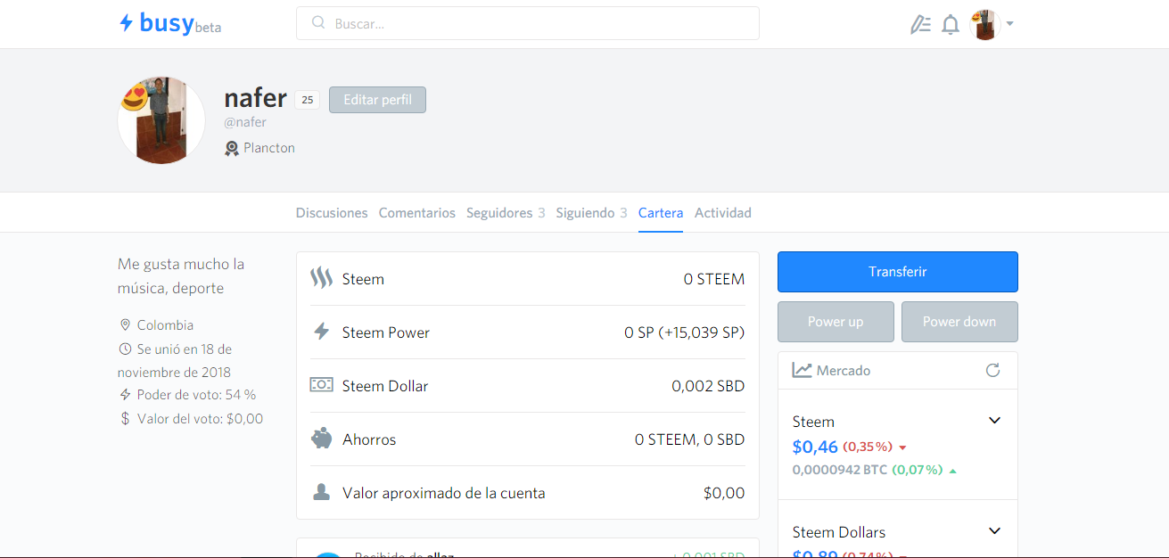Click the @nafer username text
The image size is (1169, 558).
[x=245, y=122]
